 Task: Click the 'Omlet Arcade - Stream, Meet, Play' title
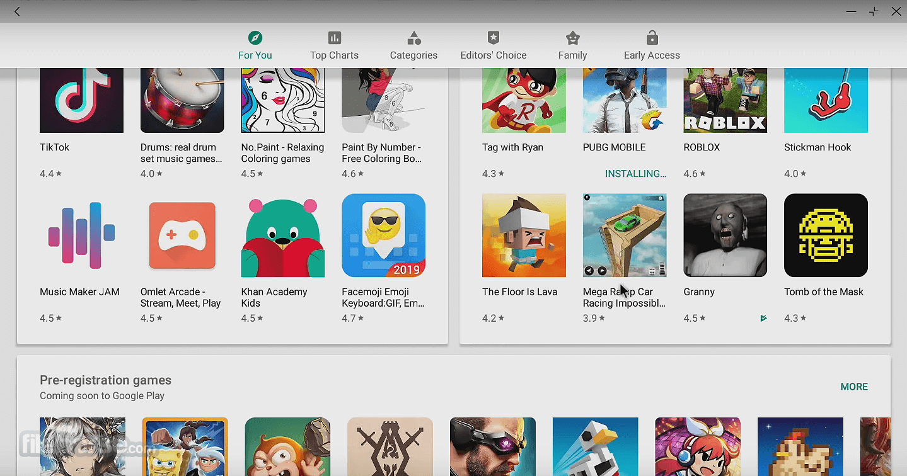[181, 298]
